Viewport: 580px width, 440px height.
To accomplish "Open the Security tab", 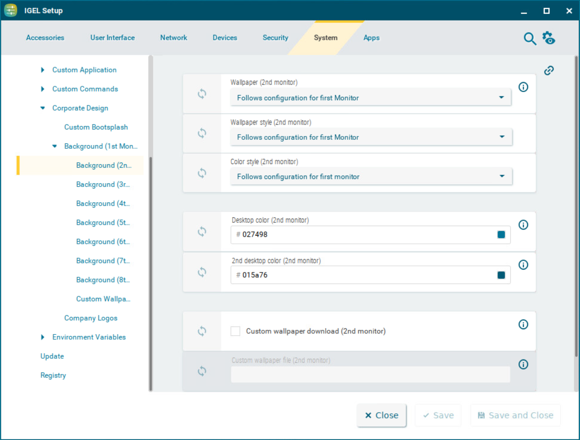I will click(275, 38).
